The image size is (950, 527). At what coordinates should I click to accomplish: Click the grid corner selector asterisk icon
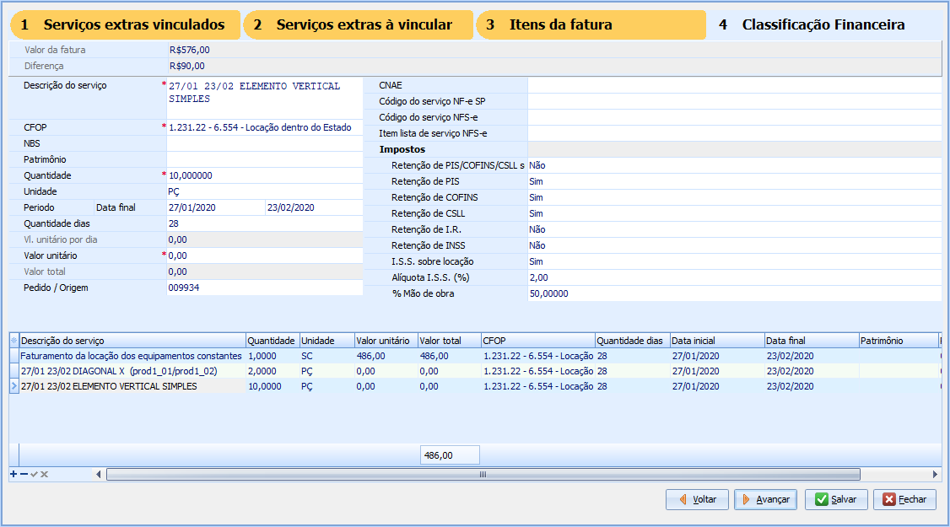point(14,341)
